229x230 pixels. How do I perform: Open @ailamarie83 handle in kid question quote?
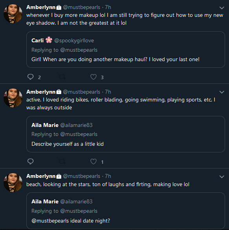[76, 125]
